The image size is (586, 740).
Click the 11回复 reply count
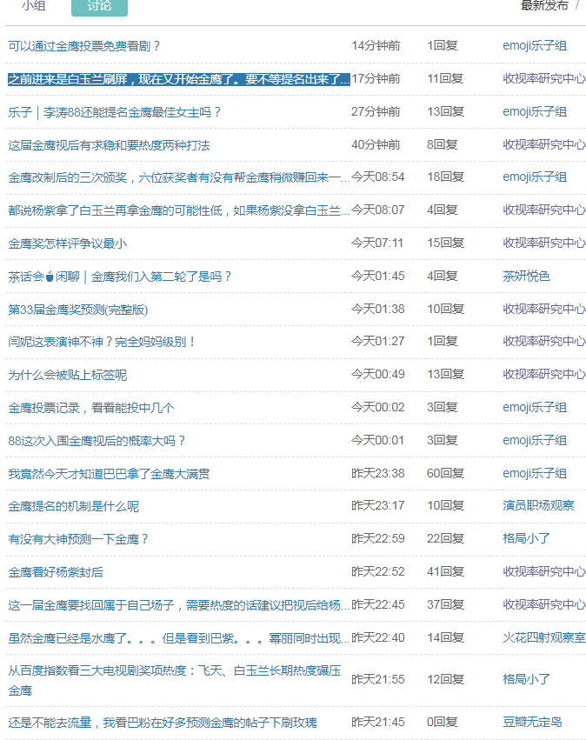pos(445,79)
